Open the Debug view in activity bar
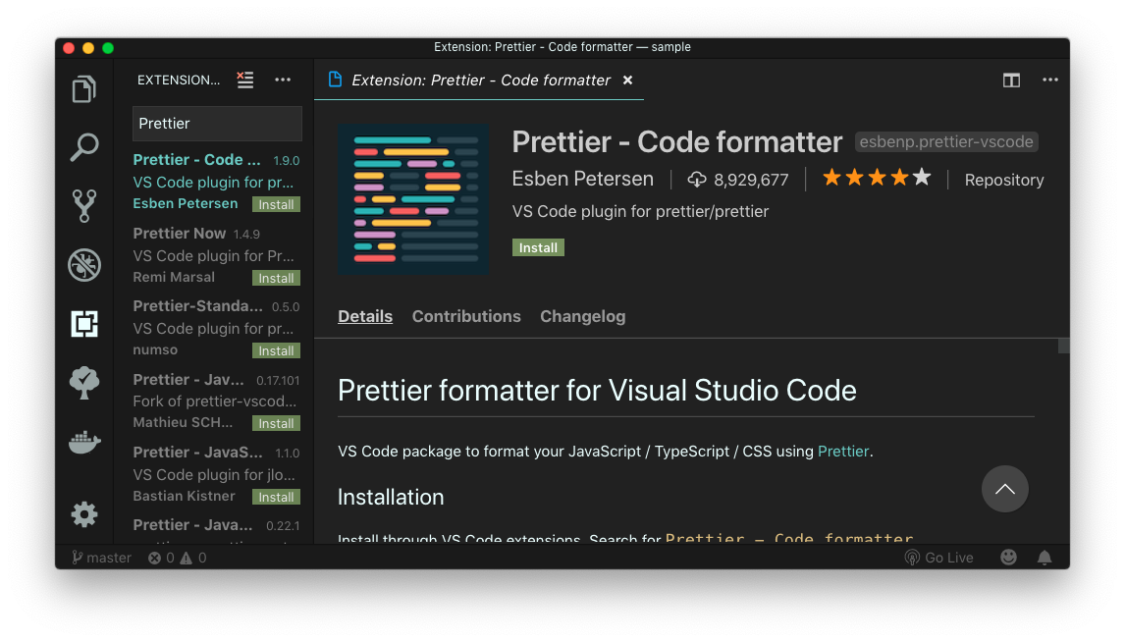This screenshot has width=1125, height=642. coord(84,265)
